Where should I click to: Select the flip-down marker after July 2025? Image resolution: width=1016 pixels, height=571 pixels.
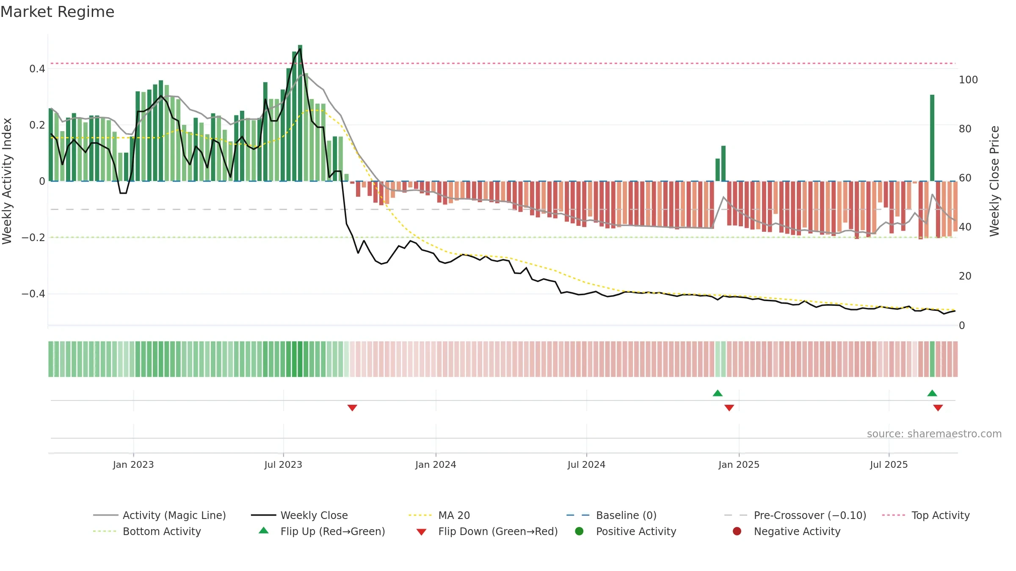[x=938, y=408]
